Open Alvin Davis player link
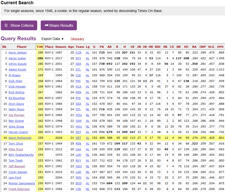The height and width of the screenshot is (192, 225). [x=16, y=104]
